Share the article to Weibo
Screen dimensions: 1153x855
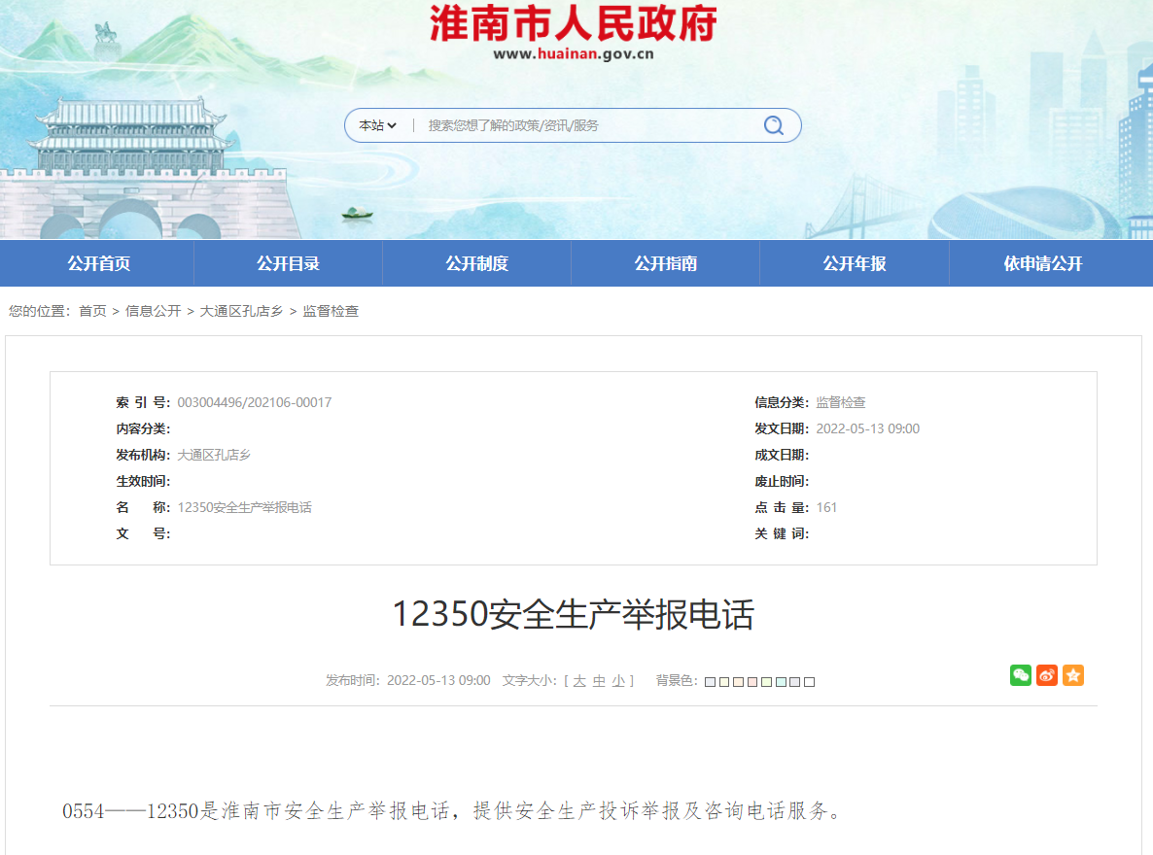pos(1046,675)
